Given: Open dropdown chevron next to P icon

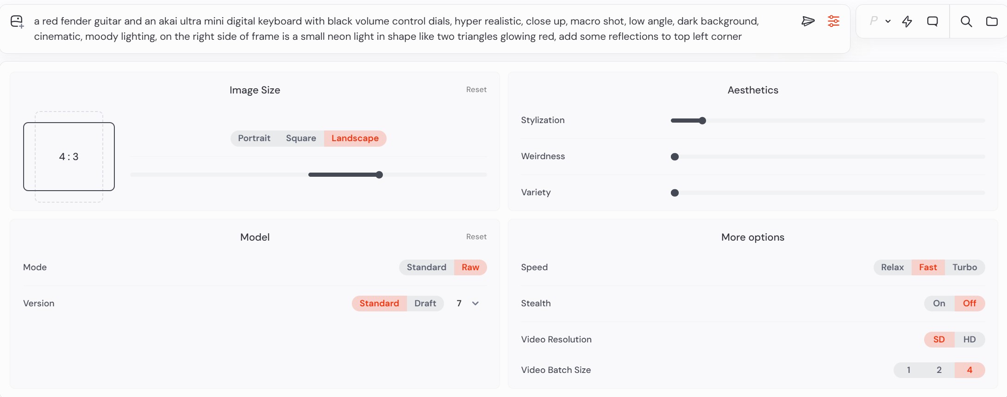Looking at the screenshot, I should (x=888, y=21).
